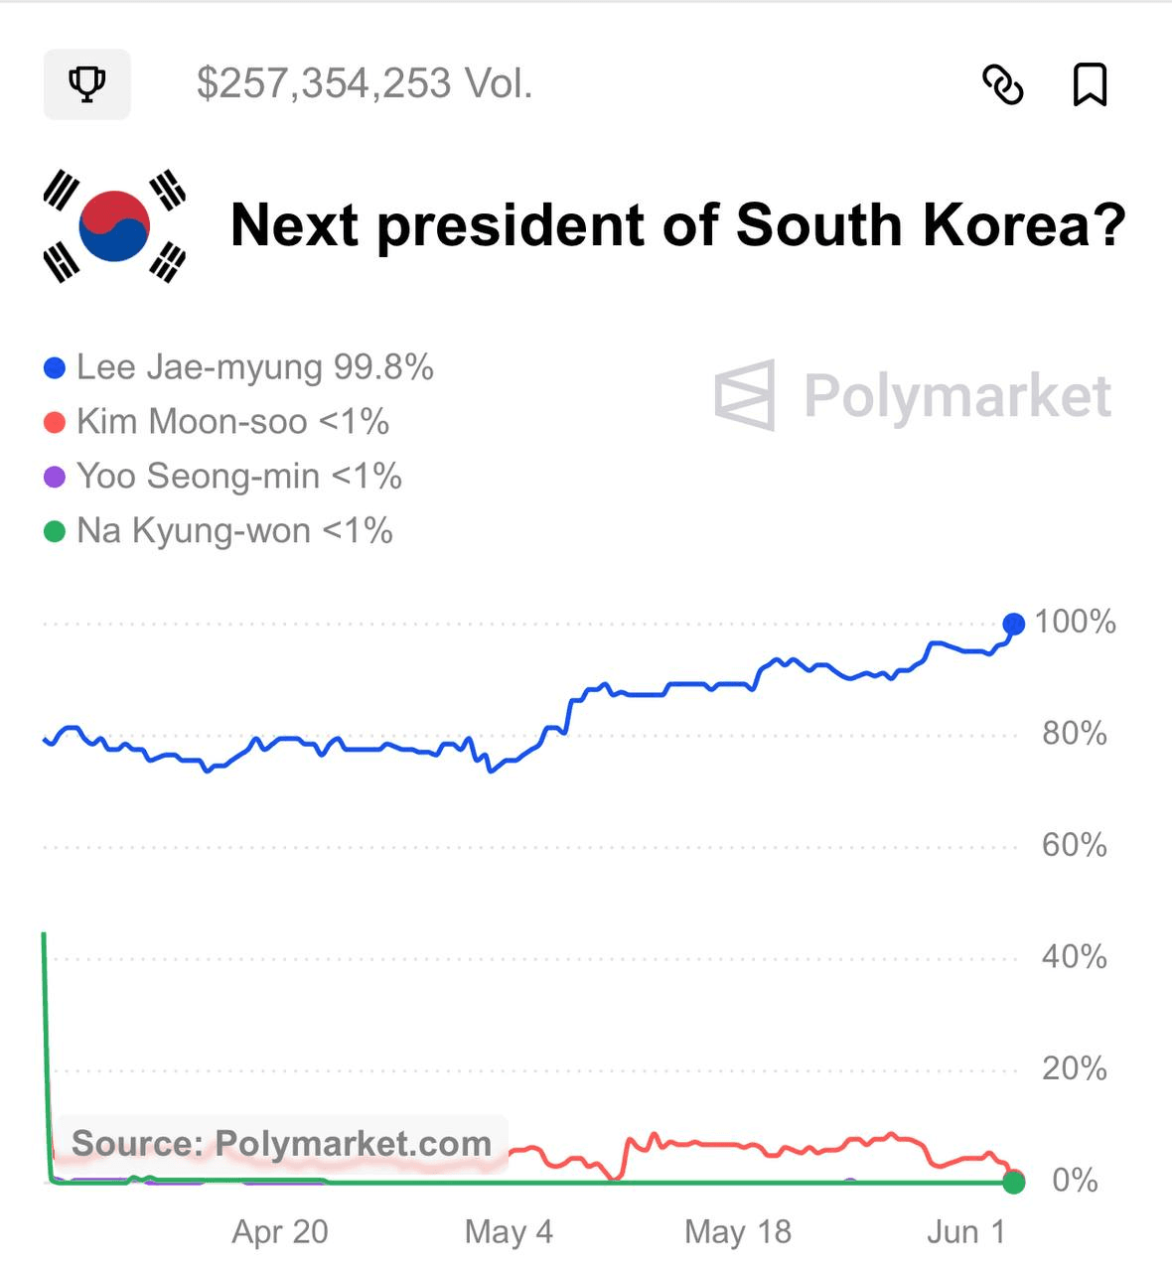Viewport: 1172px width, 1271px height.
Task: Open the Next president of South Korea title
Action: click(678, 225)
